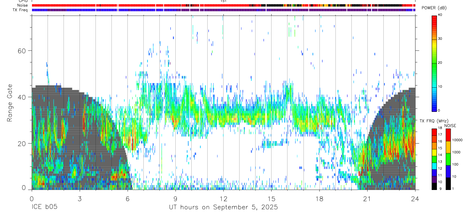
Task: Click the value 10000 on the NOISE scale
Action: pos(457,140)
